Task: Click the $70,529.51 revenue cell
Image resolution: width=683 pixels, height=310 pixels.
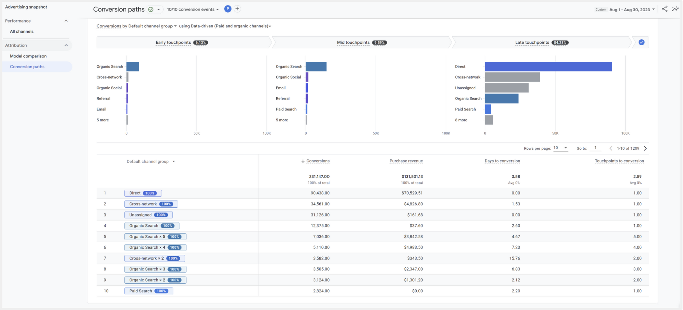Action: tap(412, 193)
